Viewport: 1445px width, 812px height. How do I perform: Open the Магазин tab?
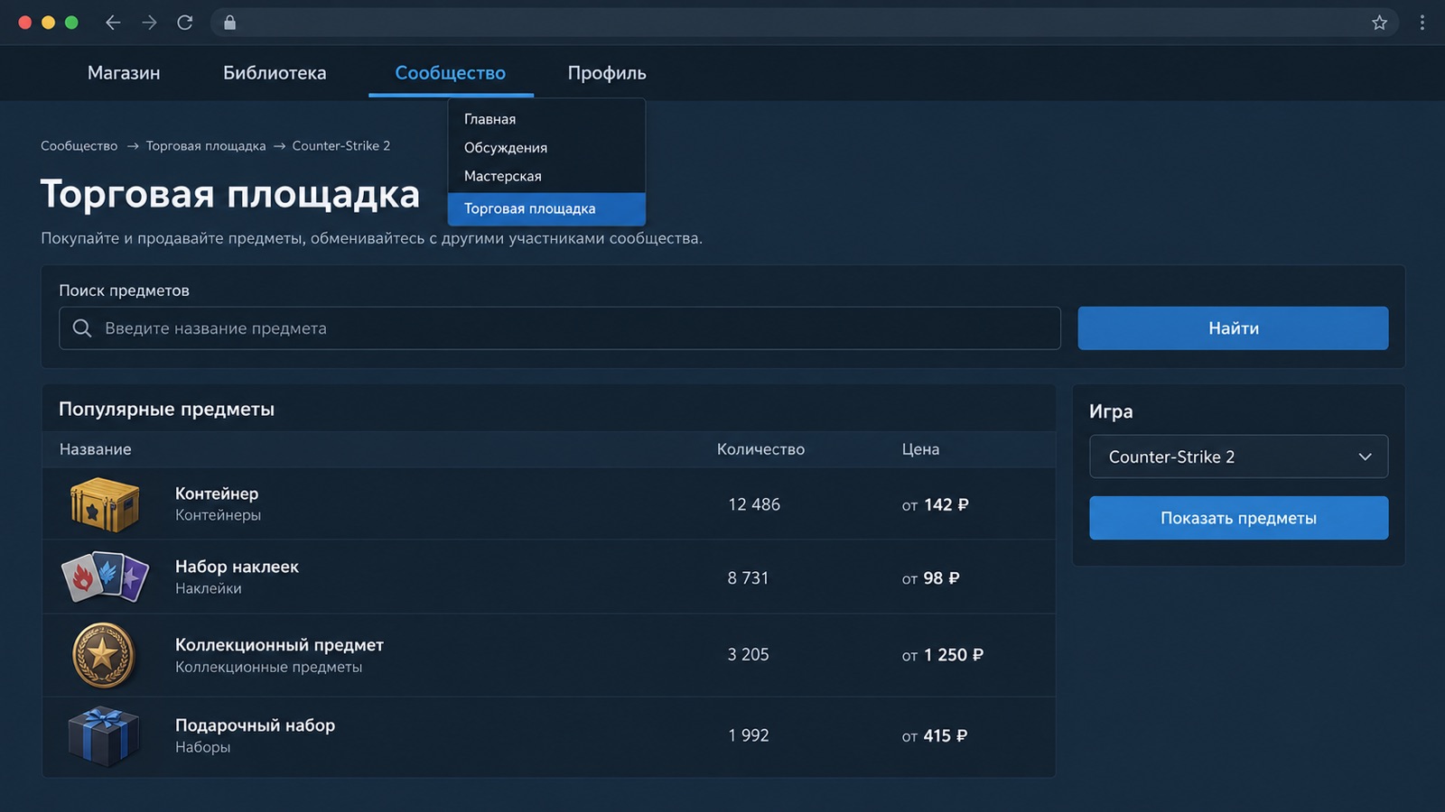[124, 73]
